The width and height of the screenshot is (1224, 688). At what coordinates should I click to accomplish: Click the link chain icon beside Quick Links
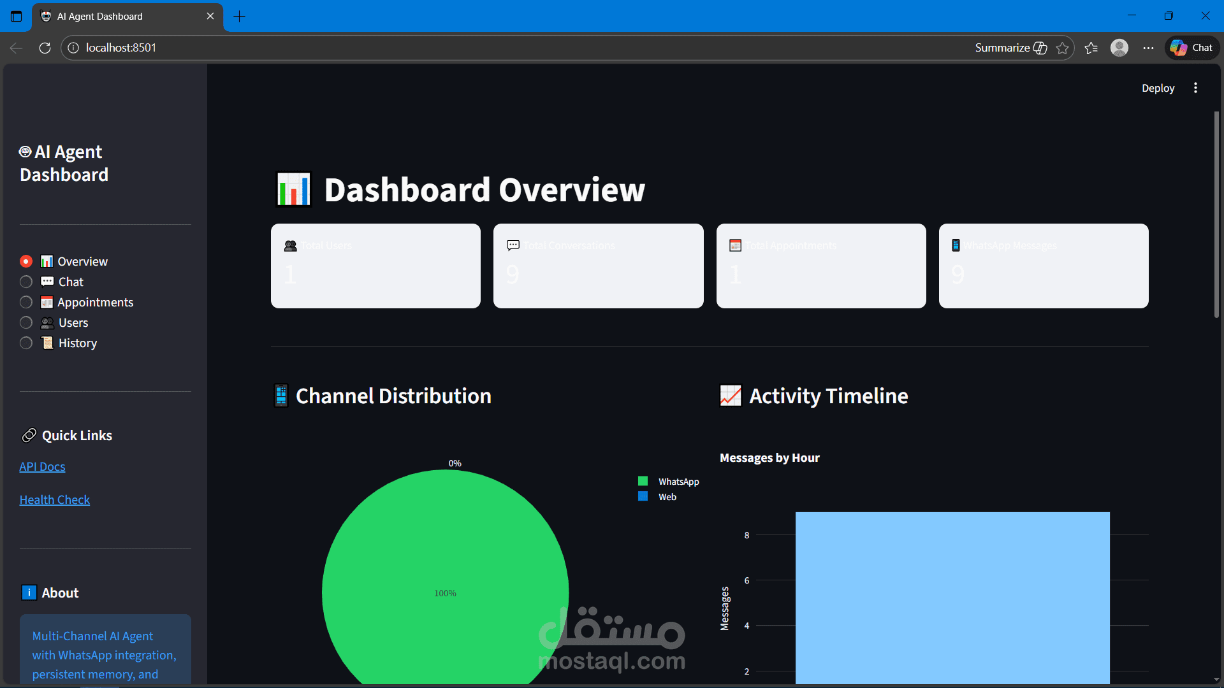(29, 435)
